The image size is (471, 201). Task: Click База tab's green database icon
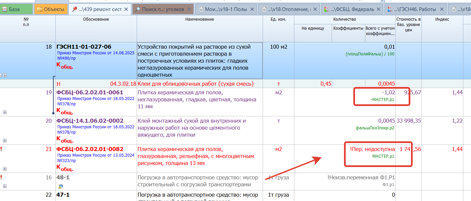pyautogui.click(x=5, y=9)
